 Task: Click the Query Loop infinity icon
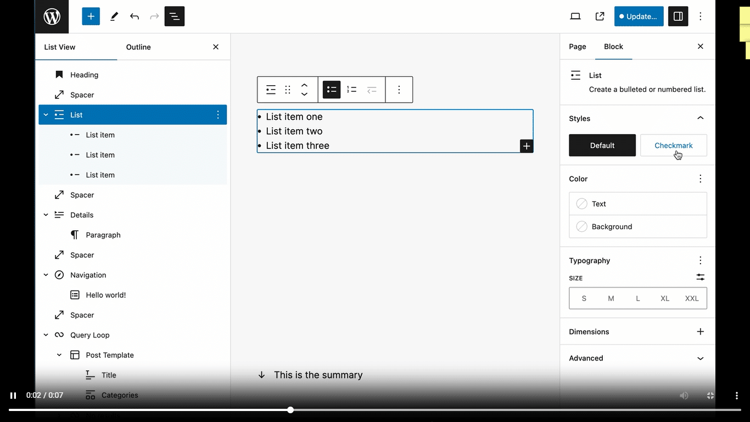tap(59, 335)
